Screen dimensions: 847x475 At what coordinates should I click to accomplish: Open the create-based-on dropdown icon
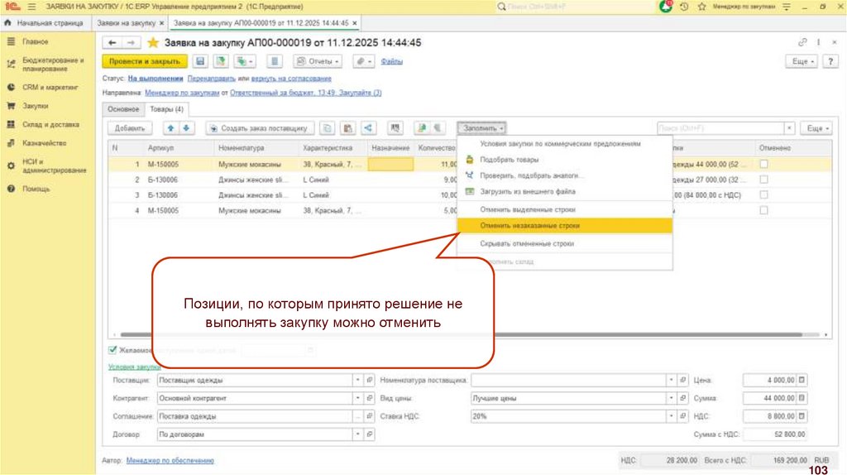coord(244,61)
